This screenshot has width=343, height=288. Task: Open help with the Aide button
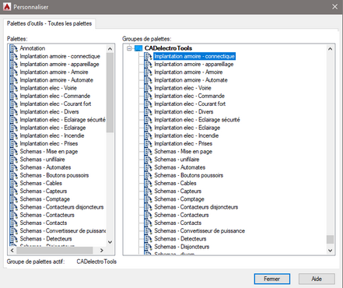pos(317,279)
